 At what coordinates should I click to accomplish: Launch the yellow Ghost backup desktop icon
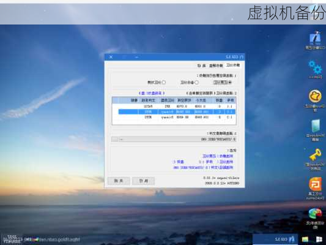pyautogui.click(x=315, y=100)
